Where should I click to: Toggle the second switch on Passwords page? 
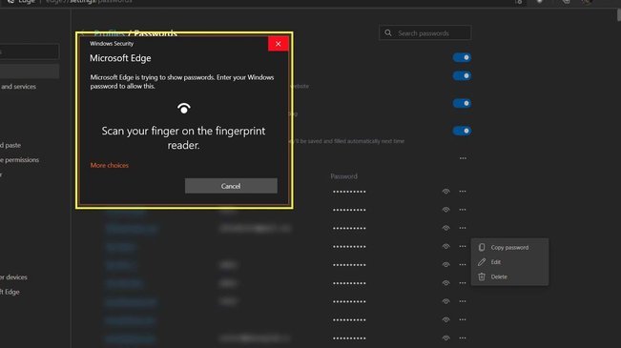[x=462, y=75]
